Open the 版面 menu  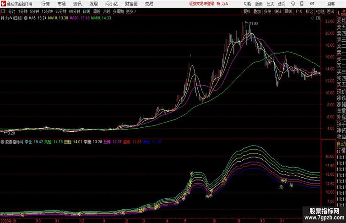tap(259, 4)
